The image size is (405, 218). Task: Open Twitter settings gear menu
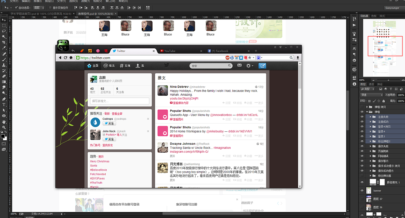[x=250, y=66]
